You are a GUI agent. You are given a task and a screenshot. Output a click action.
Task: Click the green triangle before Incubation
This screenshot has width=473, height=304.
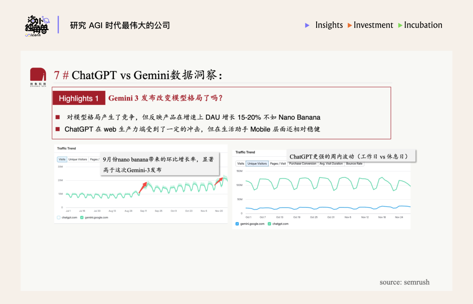click(x=400, y=25)
